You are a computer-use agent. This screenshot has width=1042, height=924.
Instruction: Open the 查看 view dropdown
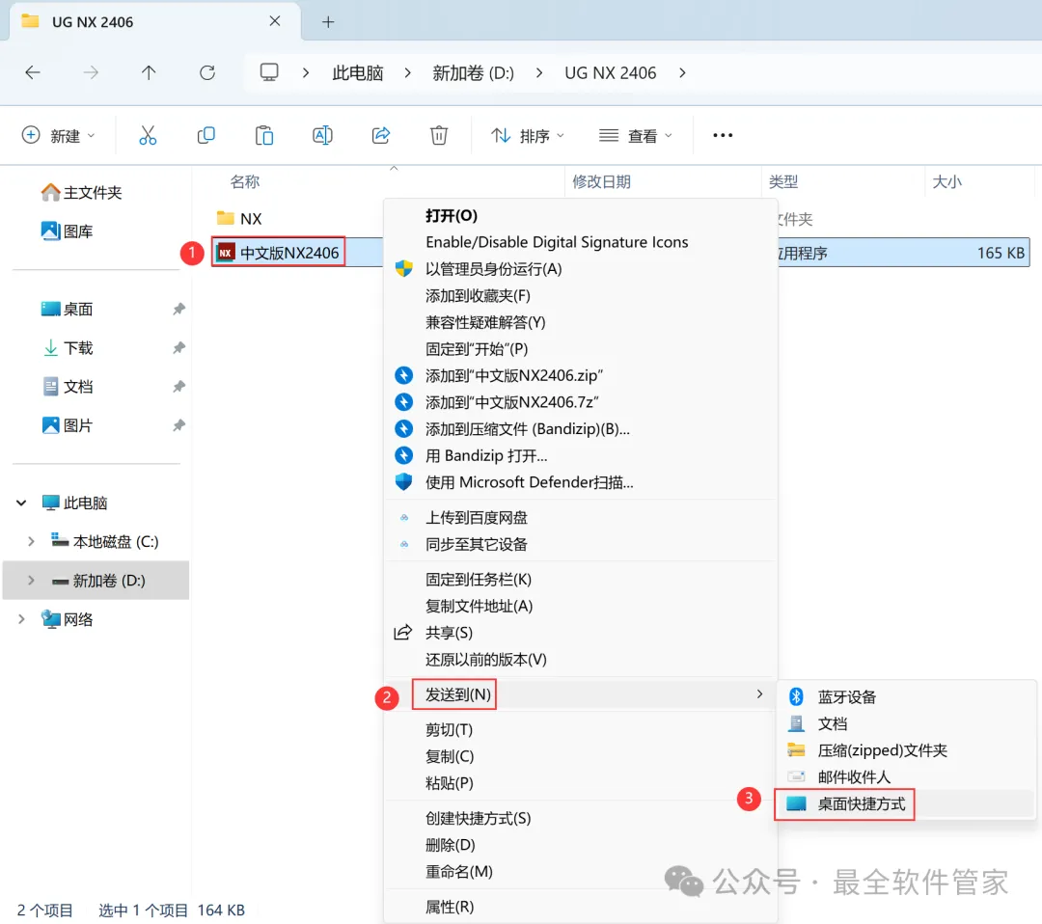pos(636,135)
